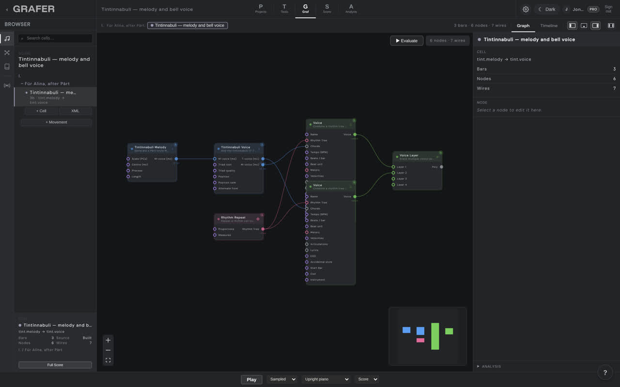This screenshot has width=620, height=387.
Task: Toggle the left sidebar panel visibility
Action: (572, 26)
